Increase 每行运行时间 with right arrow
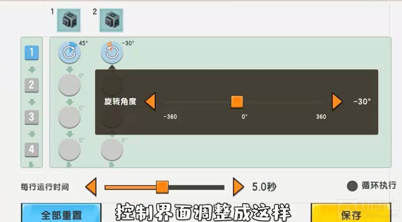Image resolution: width=402 pixels, height=222 pixels. tap(238, 187)
